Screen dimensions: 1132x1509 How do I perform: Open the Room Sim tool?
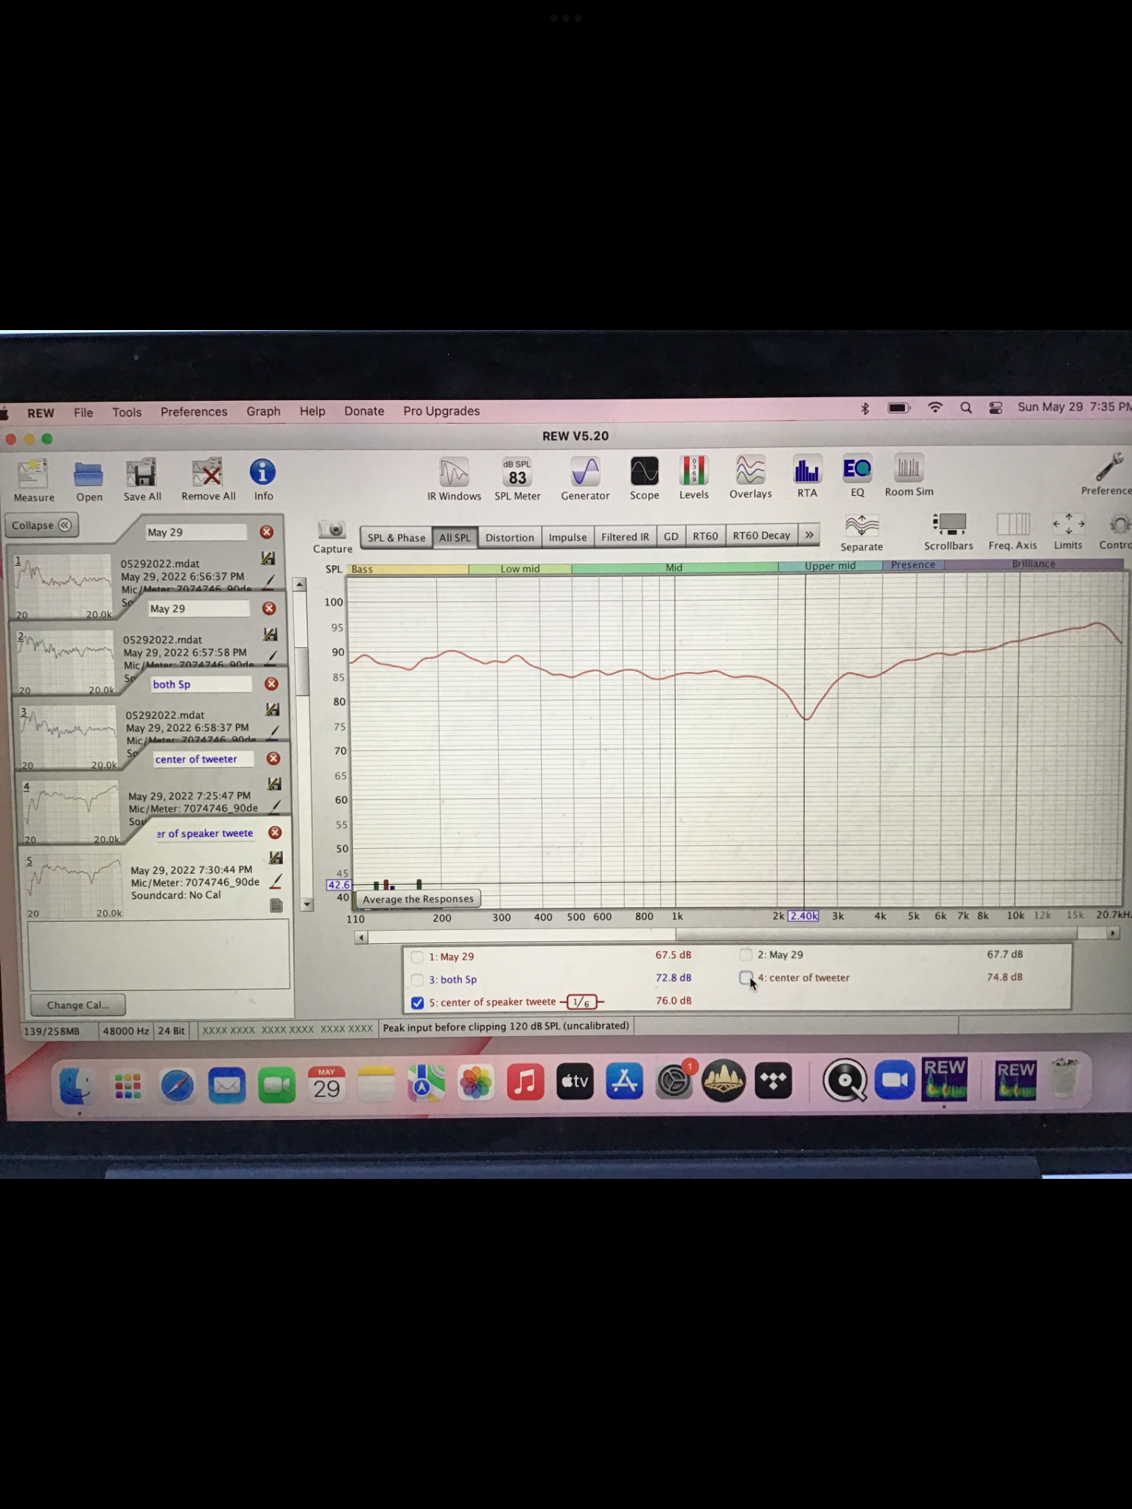point(908,467)
